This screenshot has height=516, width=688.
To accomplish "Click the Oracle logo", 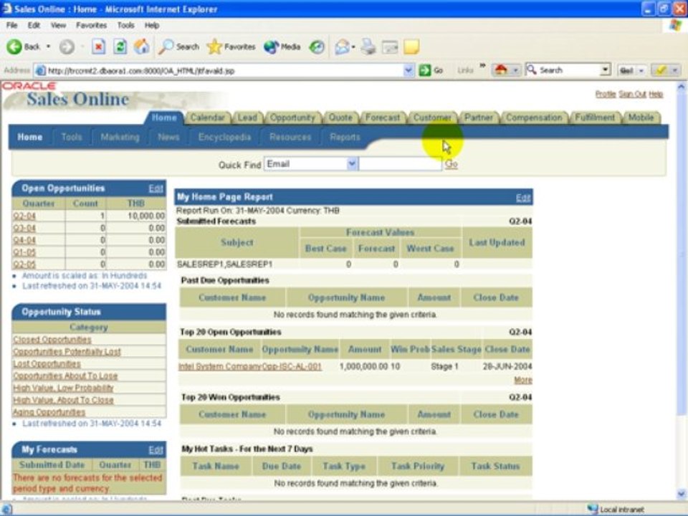I will pyautogui.click(x=29, y=85).
